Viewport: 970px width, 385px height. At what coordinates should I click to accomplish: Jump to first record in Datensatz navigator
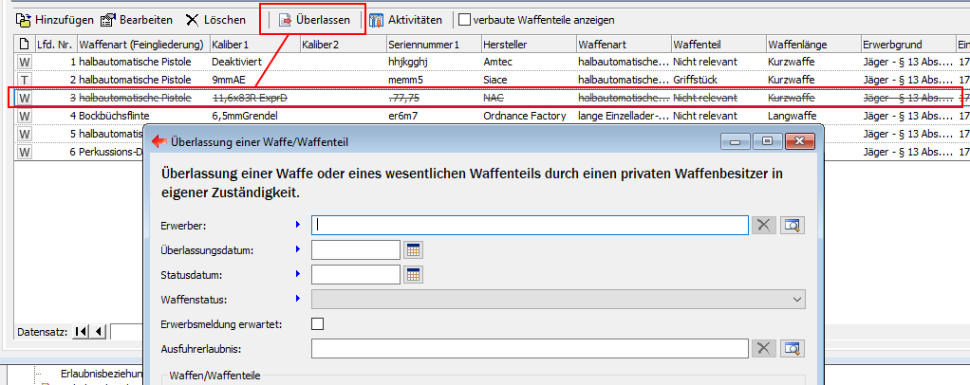[81, 331]
